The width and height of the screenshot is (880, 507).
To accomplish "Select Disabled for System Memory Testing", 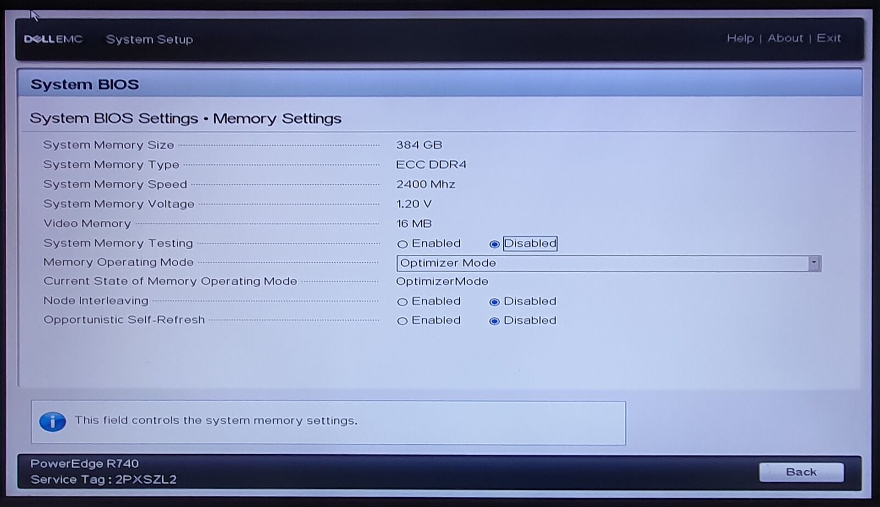I will (494, 244).
